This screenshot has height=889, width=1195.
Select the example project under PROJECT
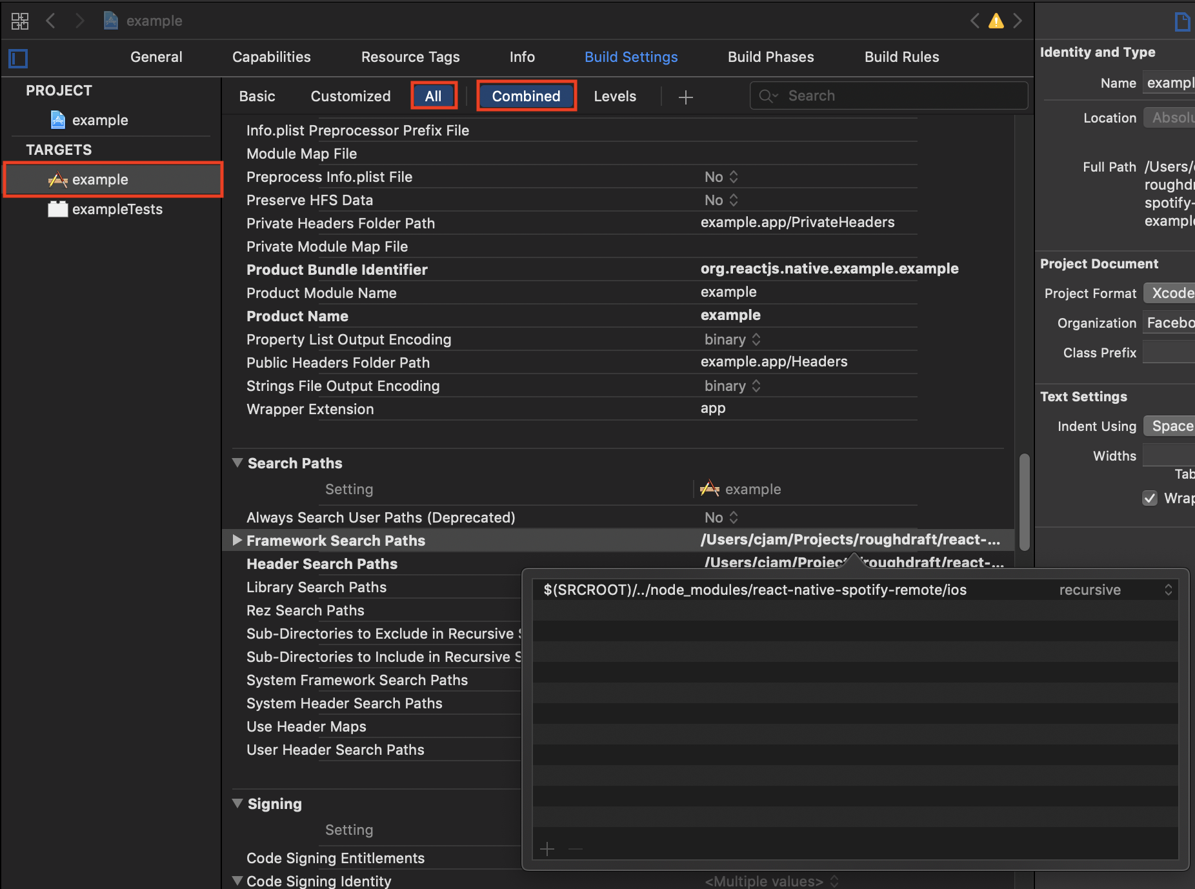point(100,120)
